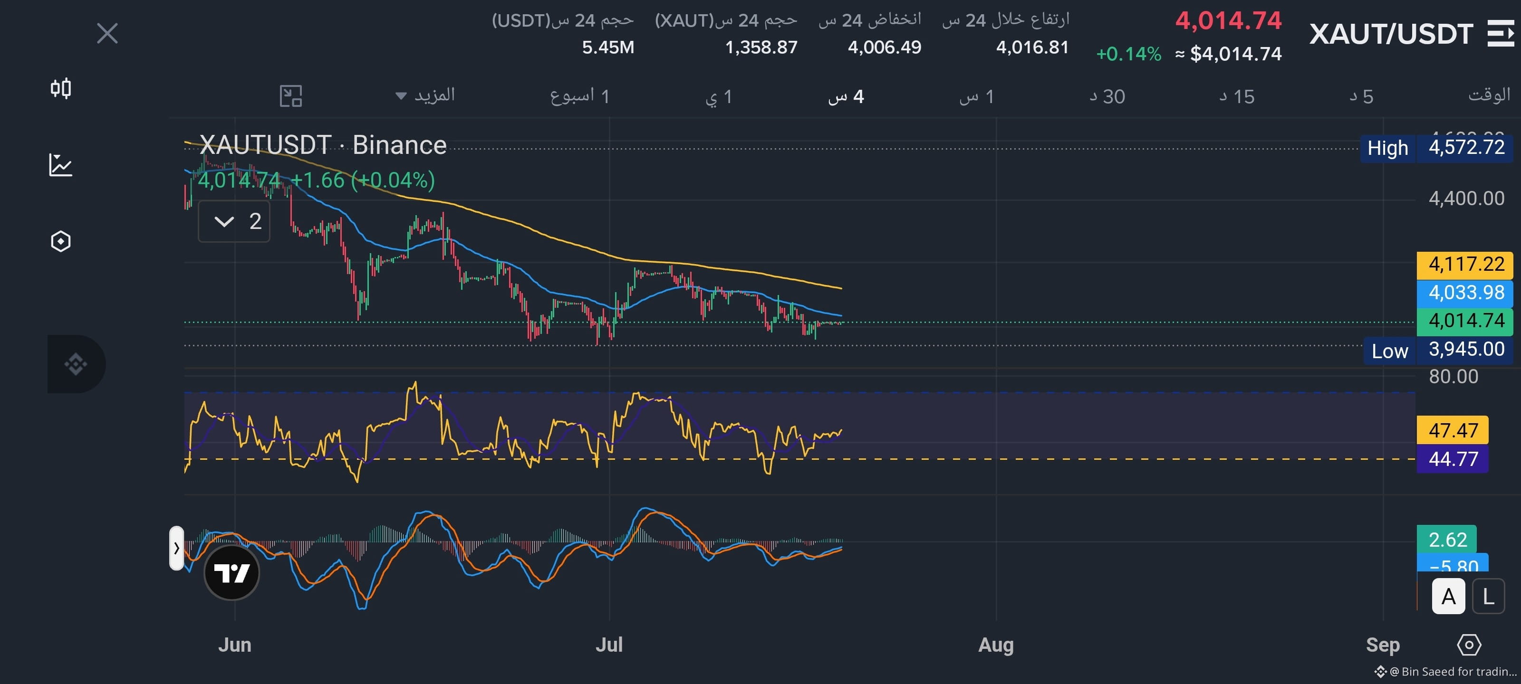1521x684 pixels.
Task: Toggle auto scale A button
Action: (x=1448, y=597)
